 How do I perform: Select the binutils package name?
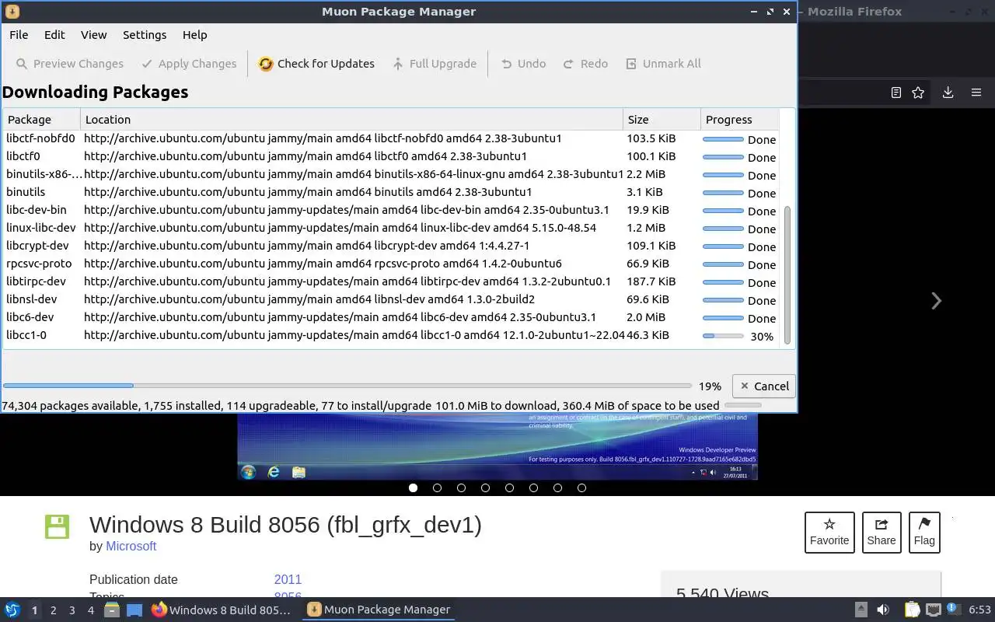pos(26,192)
